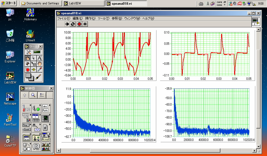Toggle the Pause button in the toolbar
The height and width of the screenshot is (156, 267).
(x=85, y=24)
